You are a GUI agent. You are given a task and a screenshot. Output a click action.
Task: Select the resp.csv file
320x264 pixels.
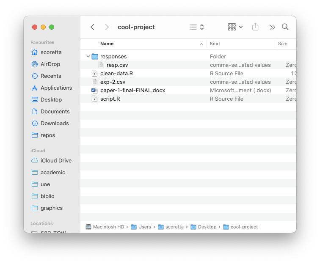(117, 65)
